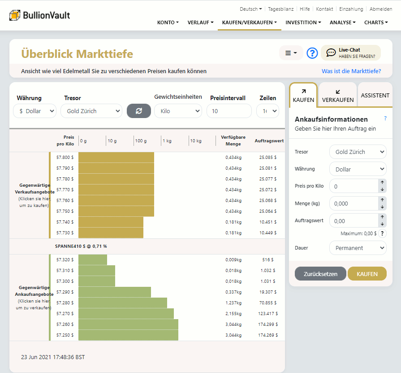401x373 pixels.
Task: Decrease Menge (kg) with down arrow
Action: coord(382,207)
